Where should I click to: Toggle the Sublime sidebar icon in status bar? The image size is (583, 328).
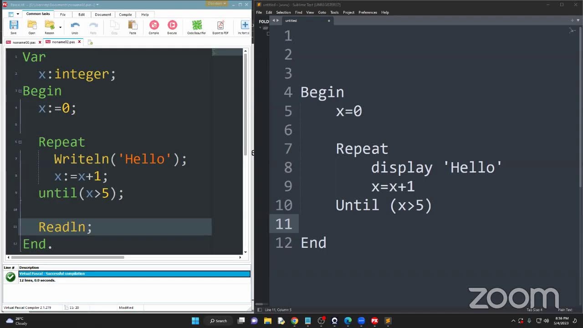[259, 310]
